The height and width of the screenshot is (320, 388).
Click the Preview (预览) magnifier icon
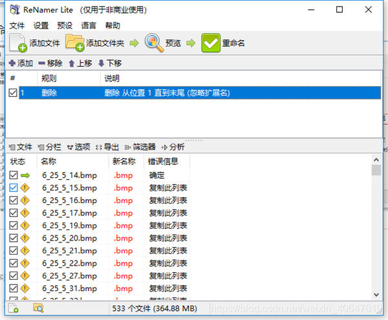[154, 43]
